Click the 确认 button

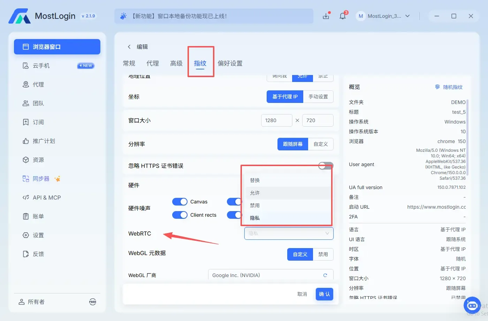point(325,294)
